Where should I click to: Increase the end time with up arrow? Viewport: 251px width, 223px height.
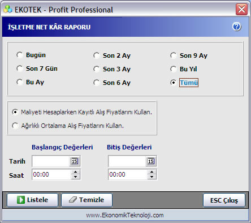tap(152, 172)
